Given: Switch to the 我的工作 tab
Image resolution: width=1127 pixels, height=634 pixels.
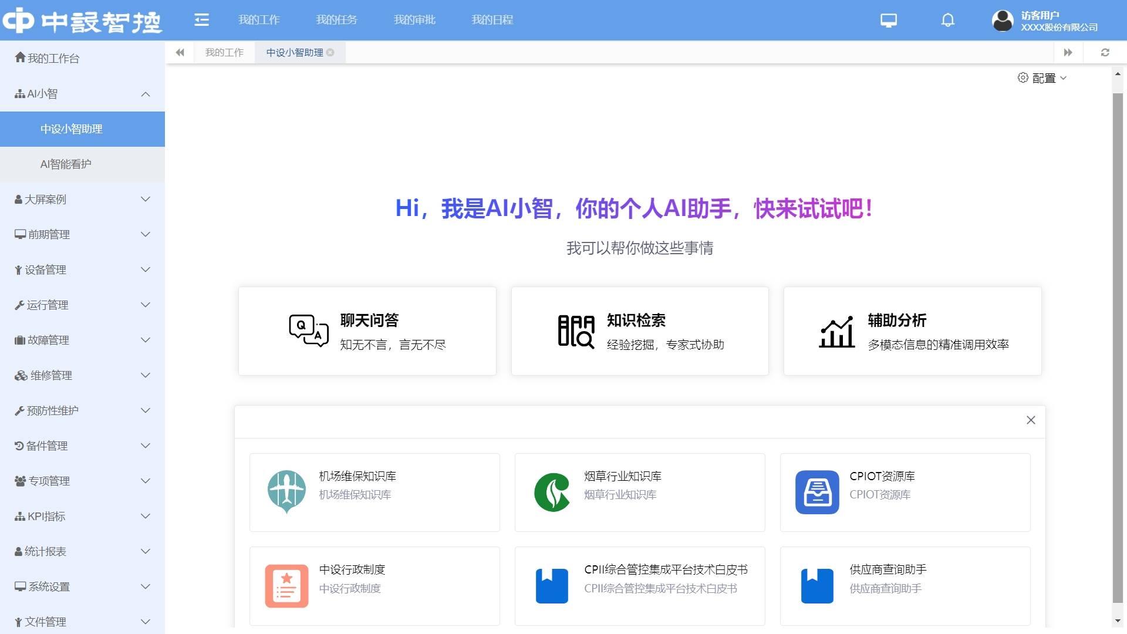Looking at the screenshot, I should [x=224, y=52].
